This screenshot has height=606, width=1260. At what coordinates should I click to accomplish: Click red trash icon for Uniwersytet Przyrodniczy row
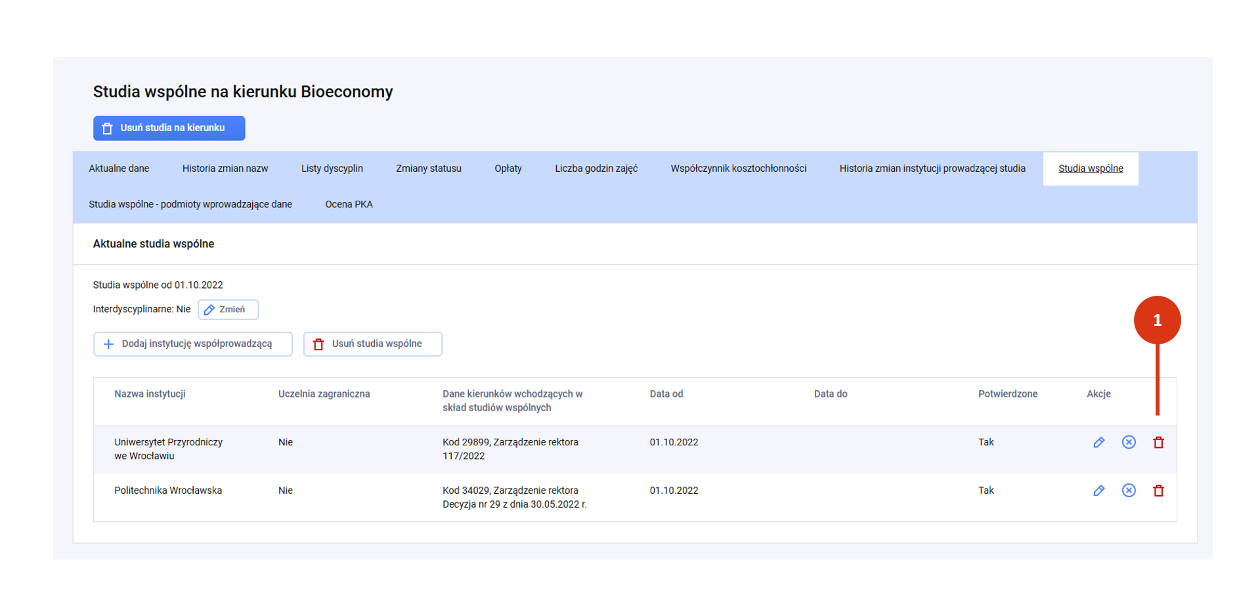click(x=1158, y=443)
